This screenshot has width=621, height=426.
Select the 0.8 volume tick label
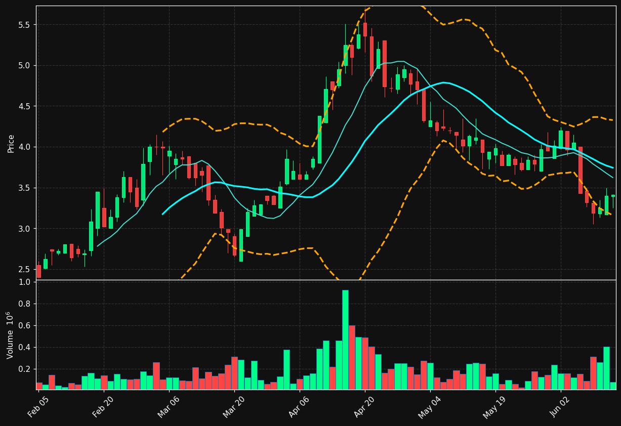click(x=25, y=304)
